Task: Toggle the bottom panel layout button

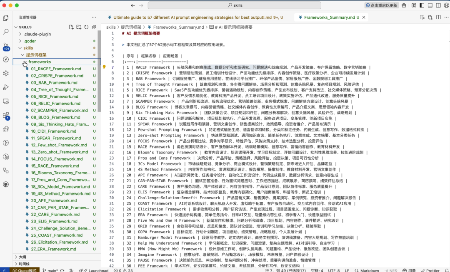Action: (430, 5)
